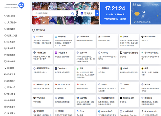Viewport: 161px width, 116px height.
Task: Click the HDmoli red icon
Action: 78,84
